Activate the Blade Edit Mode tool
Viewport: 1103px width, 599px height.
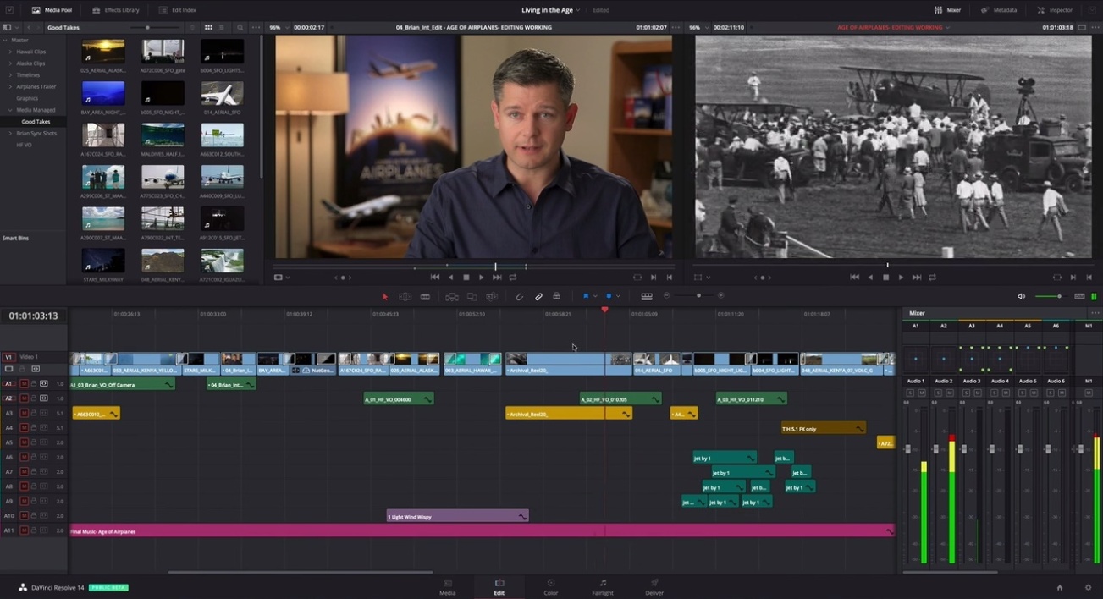coord(425,296)
